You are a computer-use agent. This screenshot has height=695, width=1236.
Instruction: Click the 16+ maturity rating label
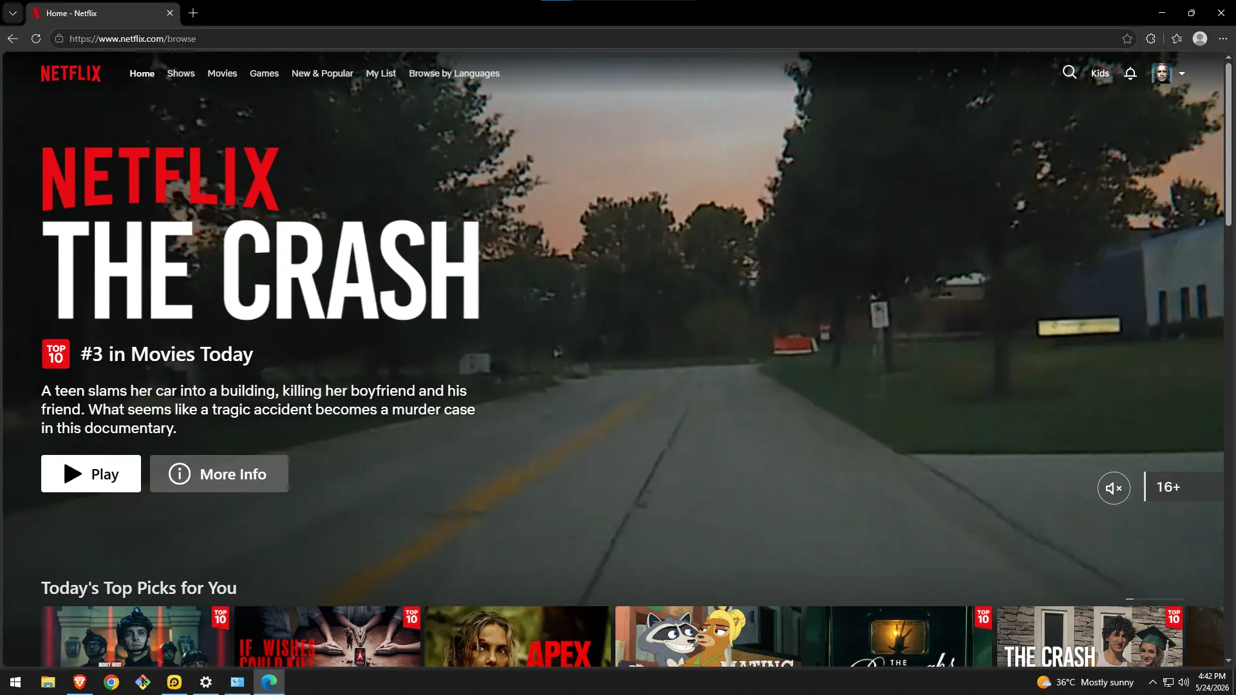tap(1168, 487)
